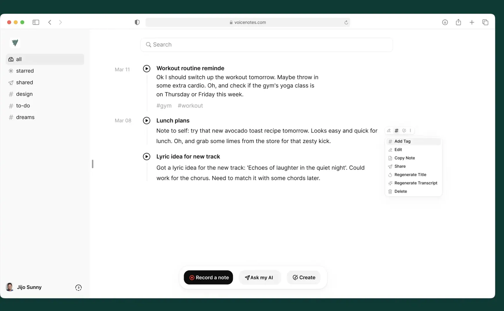This screenshot has width=504, height=311.
Task: Click the hashtag tag icon in note toolbar
Action: point(397,131)
